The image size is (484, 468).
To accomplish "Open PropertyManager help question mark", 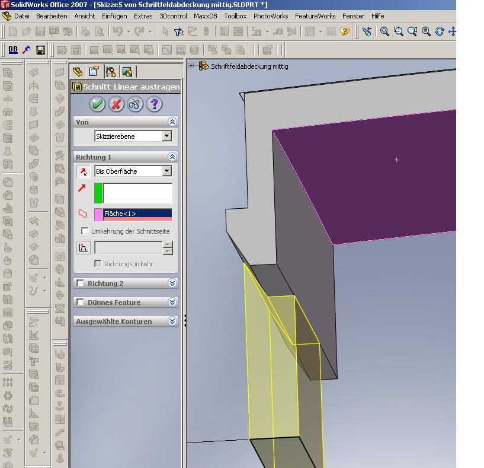I will pyautogui.click(x=154, y=104).
